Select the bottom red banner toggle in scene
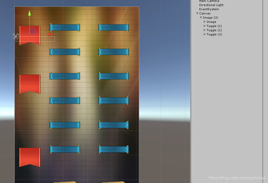268x183 pixels. coord(30,157)
